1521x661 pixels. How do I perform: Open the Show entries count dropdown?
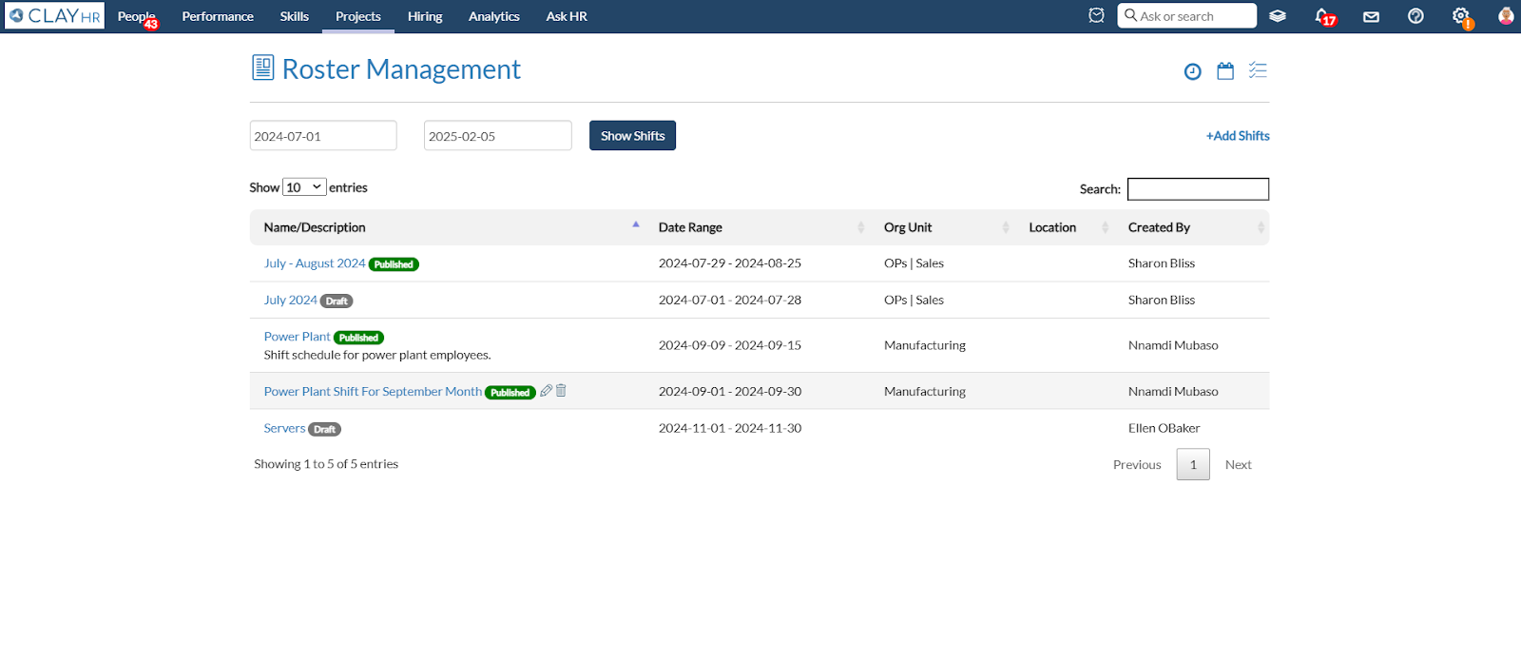click(x=304, y=187)
